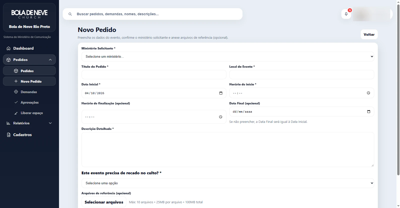Click the search magnifier icon

[70, 14]
